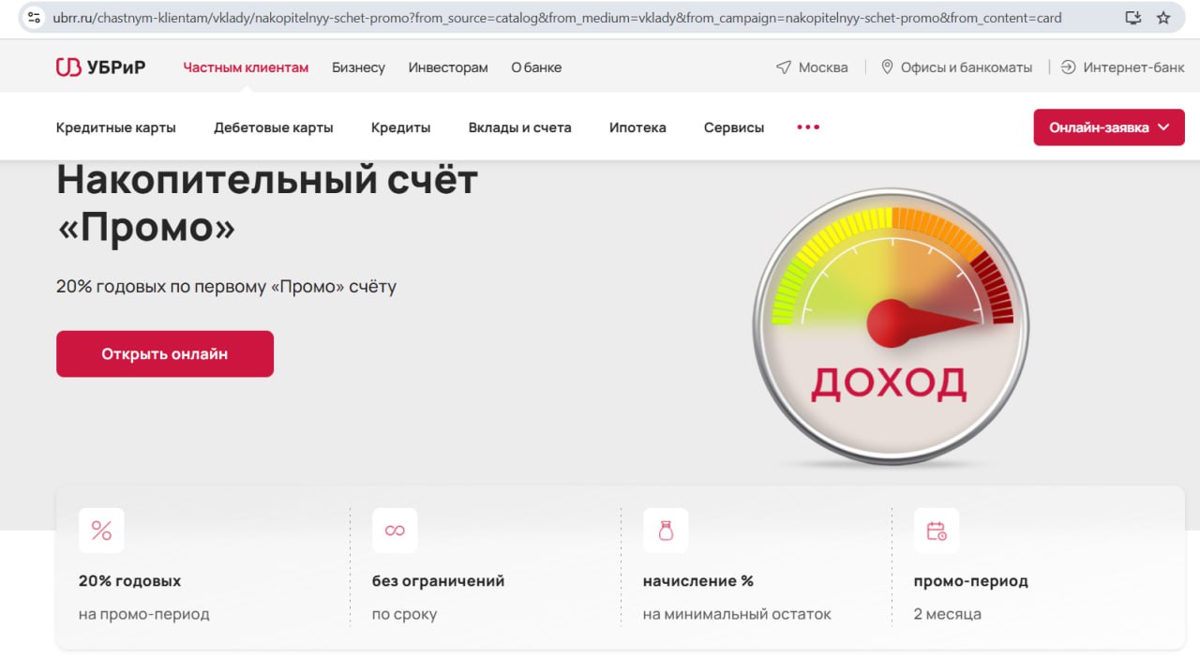The image size is (1200, 659).
Task: Click the site information icon in address bar
Action: (x=34, y=18)
